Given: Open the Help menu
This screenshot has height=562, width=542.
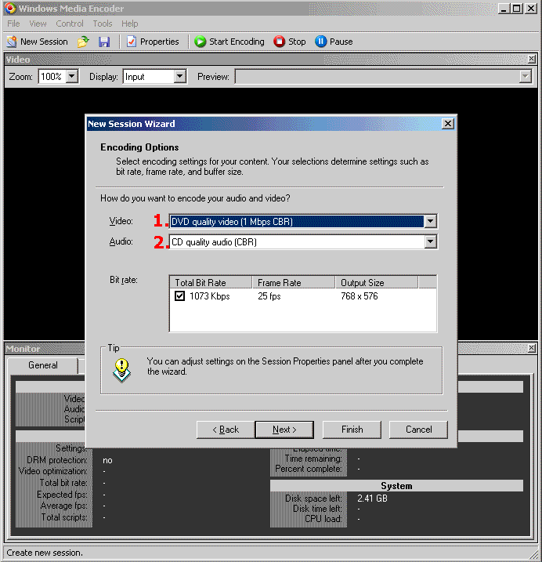Looking at the screenshot, I should pyautogui.click(x=130, y=24).
